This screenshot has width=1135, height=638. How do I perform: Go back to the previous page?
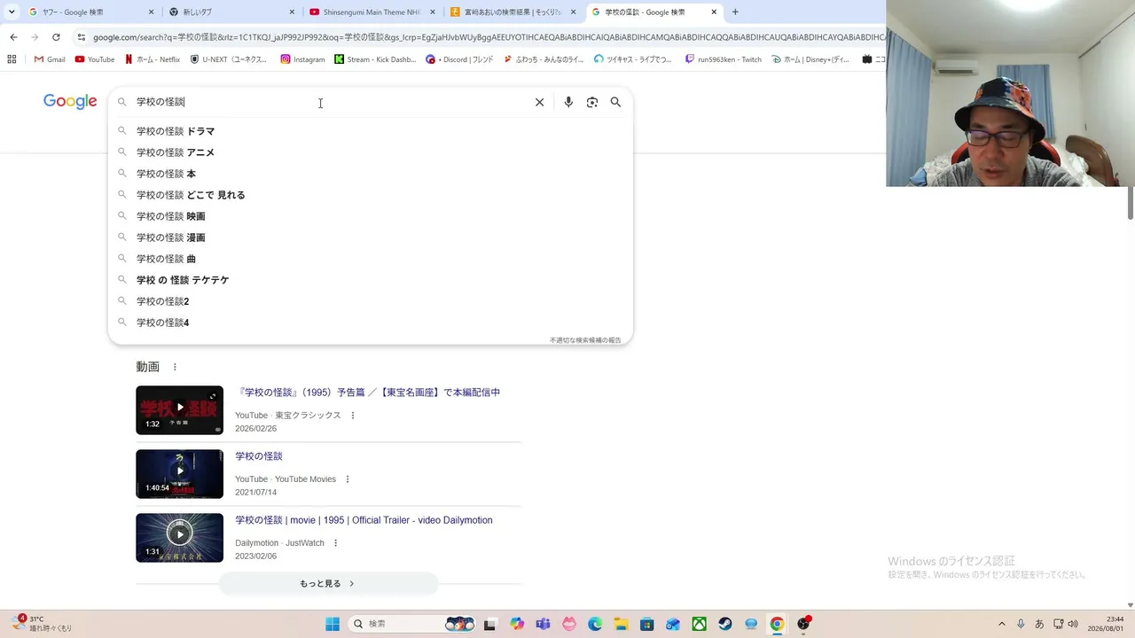[13, 37]
